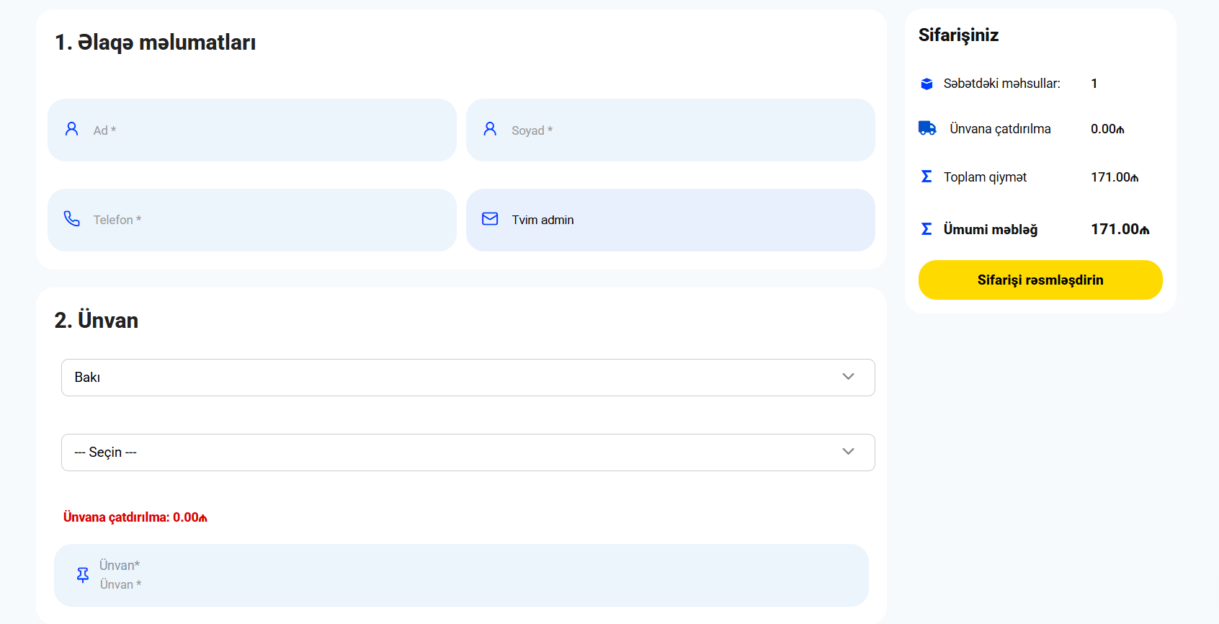Expand the "--- Seçin ---" dropdown
Screen dimensions: 1219x624
coord(468,453)
